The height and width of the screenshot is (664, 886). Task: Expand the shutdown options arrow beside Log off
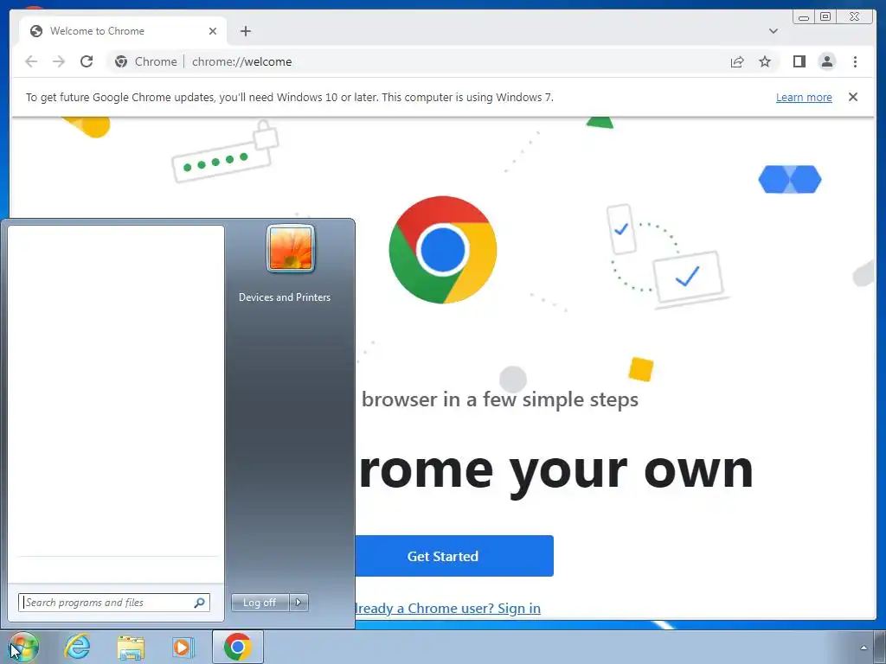[299, 603]
